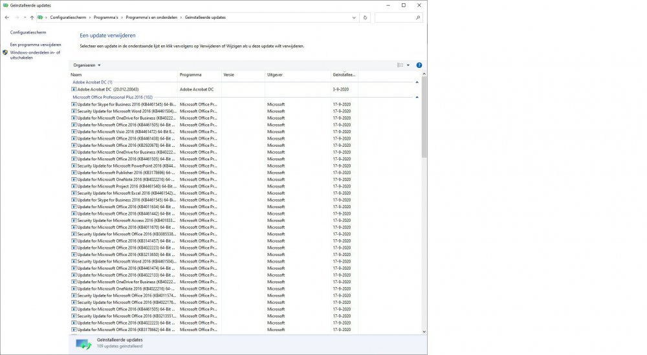Image resolution: width=647 pixels, height=355 pixels.
Task: Click the view layout icon
Action: [400, 65]
